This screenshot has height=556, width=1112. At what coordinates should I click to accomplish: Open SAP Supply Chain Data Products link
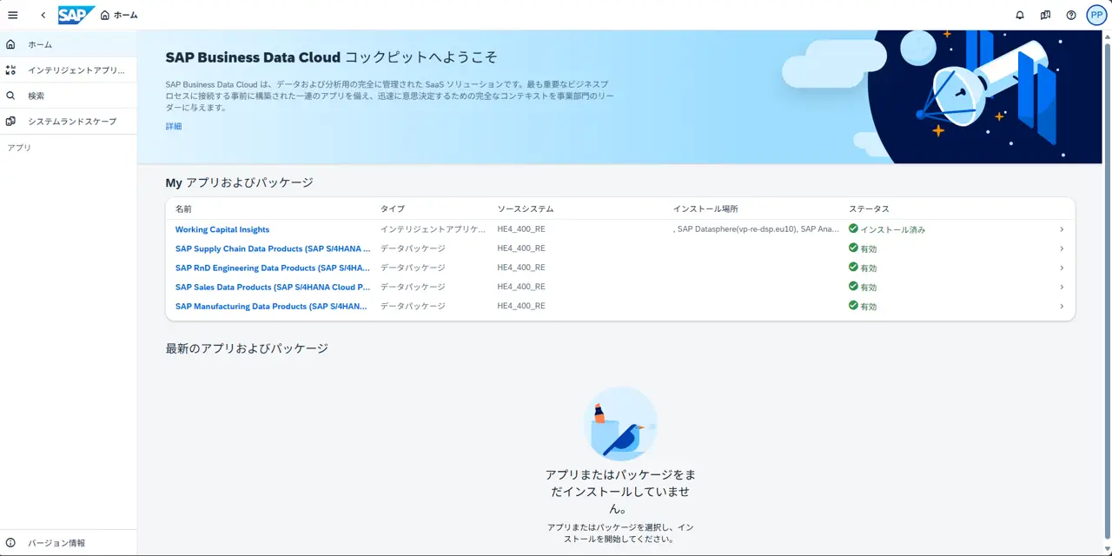click(272, 249)
